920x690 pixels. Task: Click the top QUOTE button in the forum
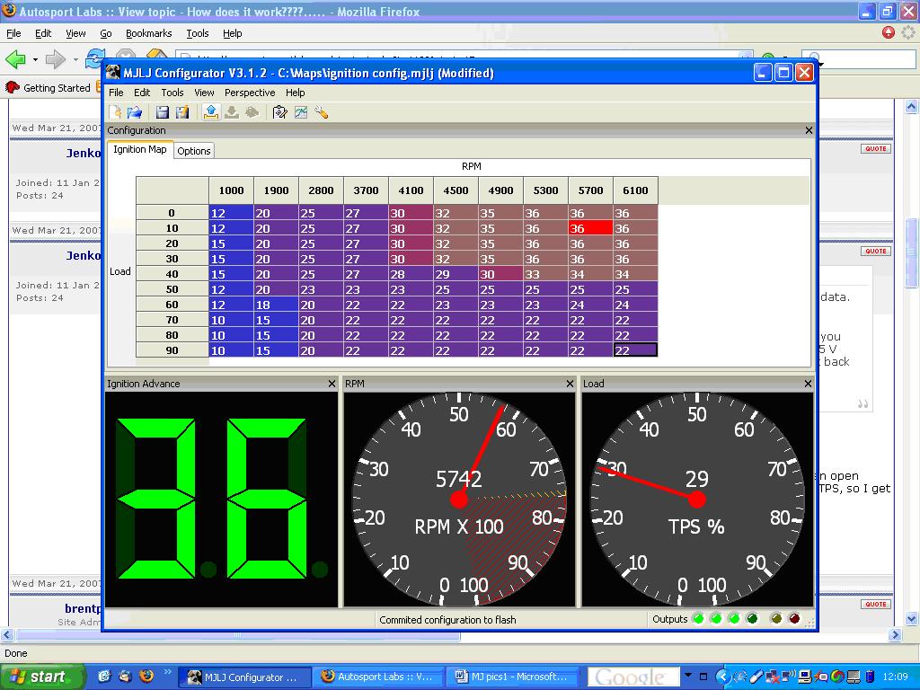875,148
